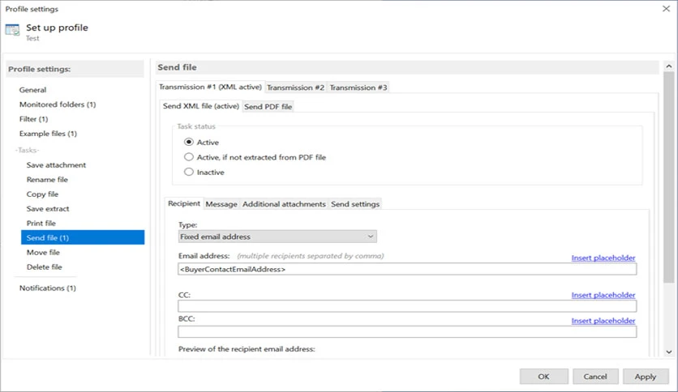The height and width of the screenshot is (392, 678).
Task: Switch to Transmission #1 (XML active) tab
Action: [210, 87]
